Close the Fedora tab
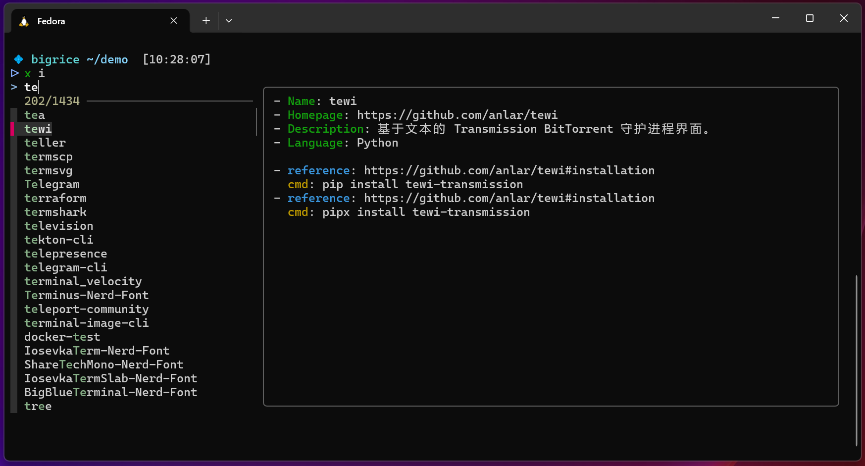Screen dimensions: 865x466 pos(174,21)
